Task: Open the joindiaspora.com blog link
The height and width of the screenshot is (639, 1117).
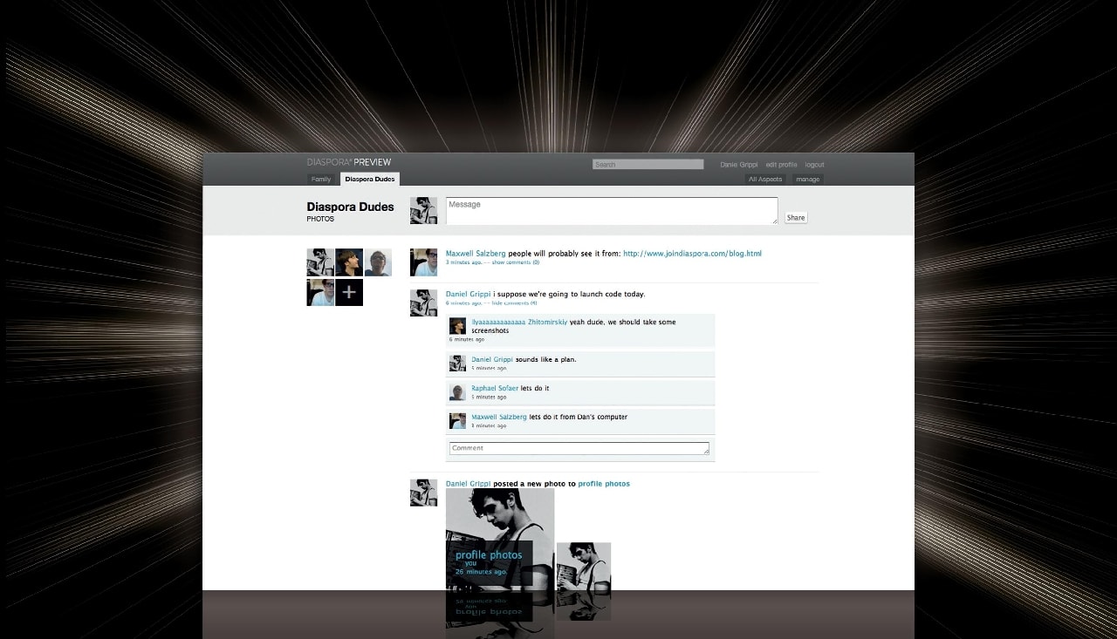Action: [692, 254]
